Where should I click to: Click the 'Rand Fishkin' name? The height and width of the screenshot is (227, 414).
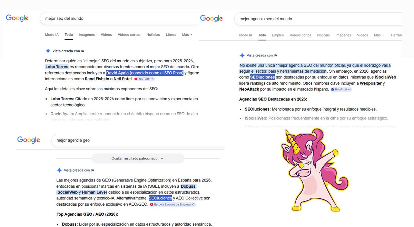click(96, 79)
